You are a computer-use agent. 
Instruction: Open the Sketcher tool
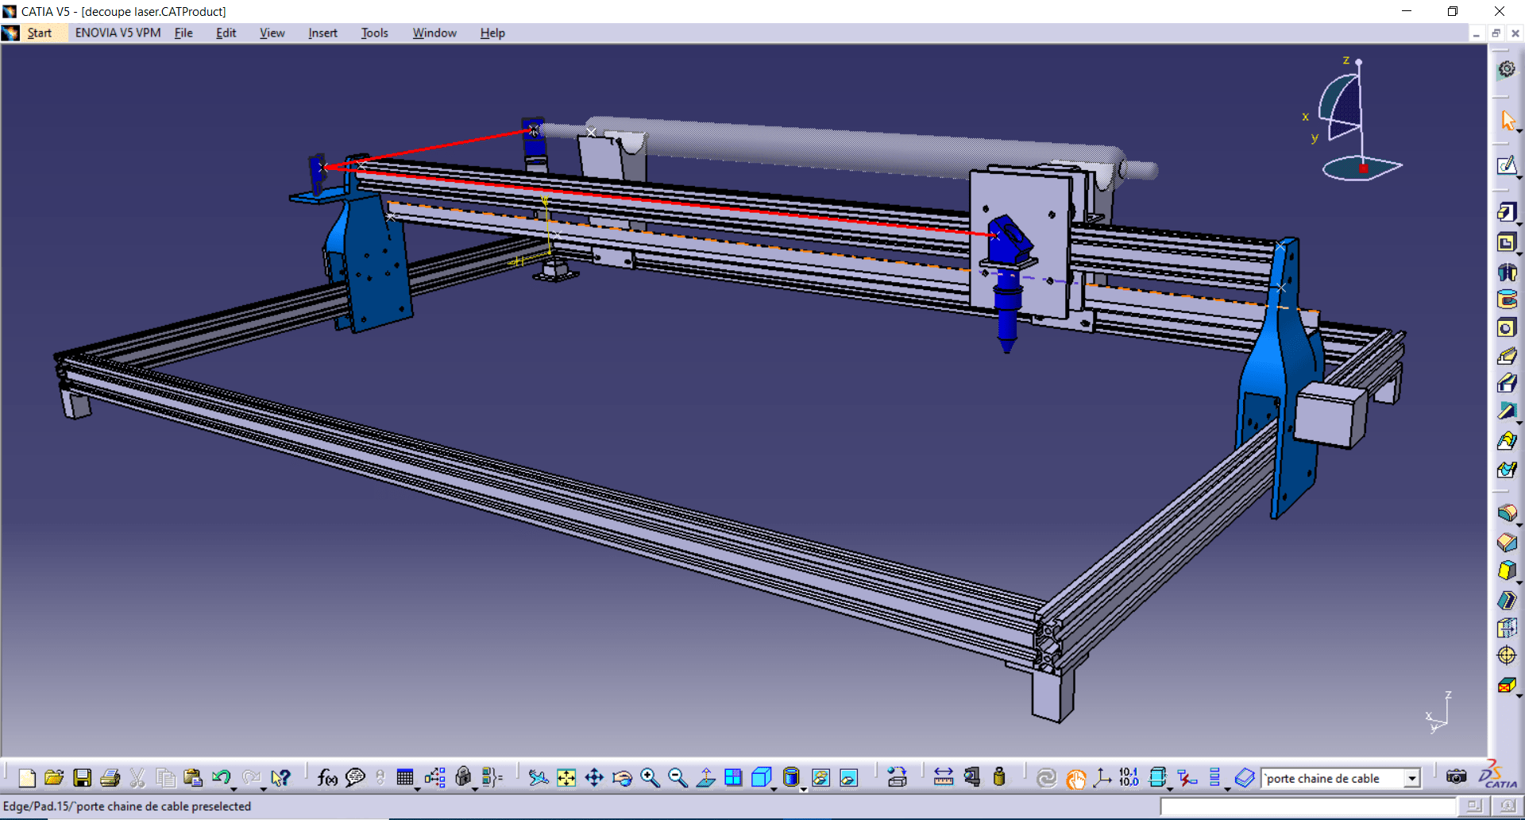click(x=1506, y=165)
